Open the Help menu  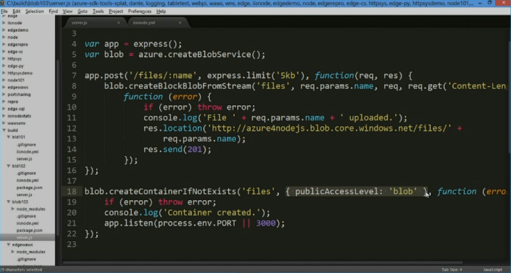[x=161, y=12]
